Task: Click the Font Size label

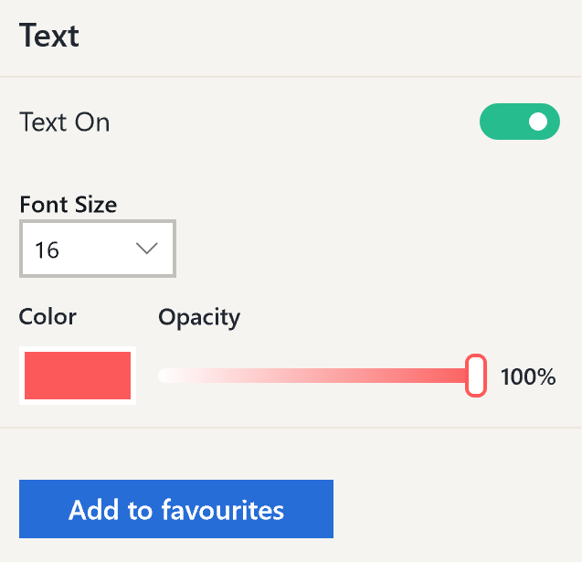Action: click(x=68, y=205)
